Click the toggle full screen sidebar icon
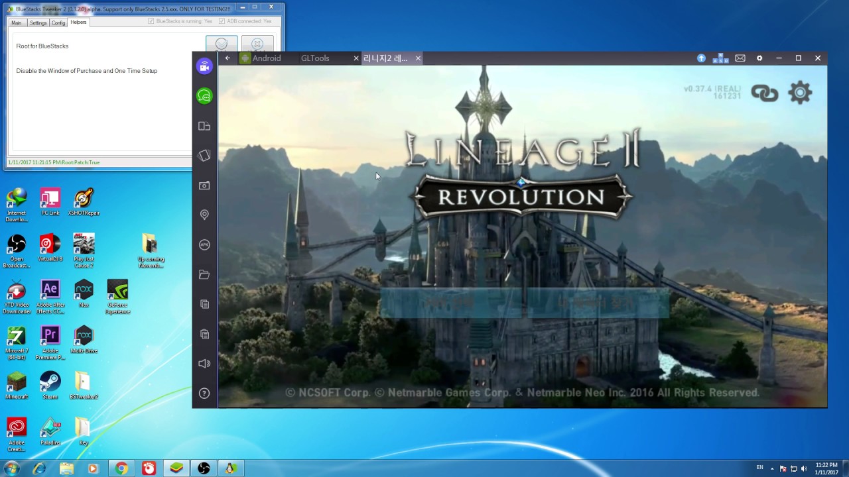Viewport: 849px width, 477px height. click(204, 126)
